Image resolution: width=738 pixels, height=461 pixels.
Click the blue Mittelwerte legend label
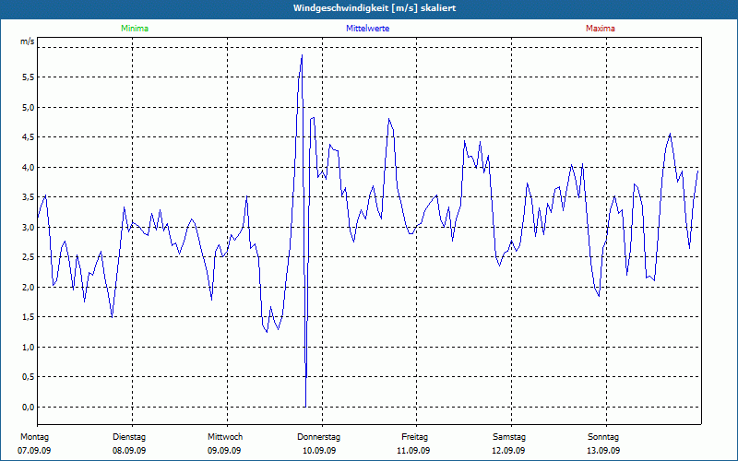[x=367, y=29]
